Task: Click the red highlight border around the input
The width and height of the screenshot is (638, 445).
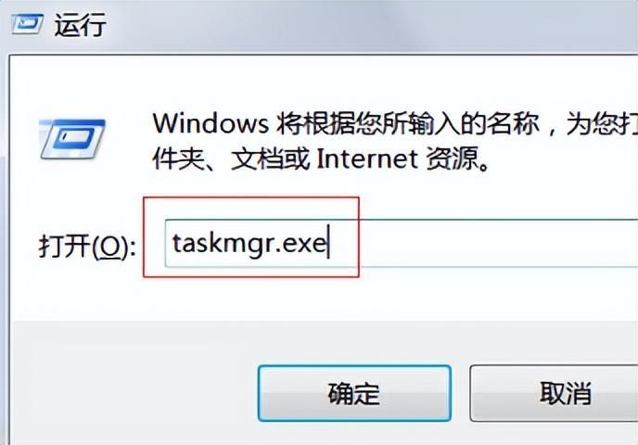Action: [x=251, y=197]
